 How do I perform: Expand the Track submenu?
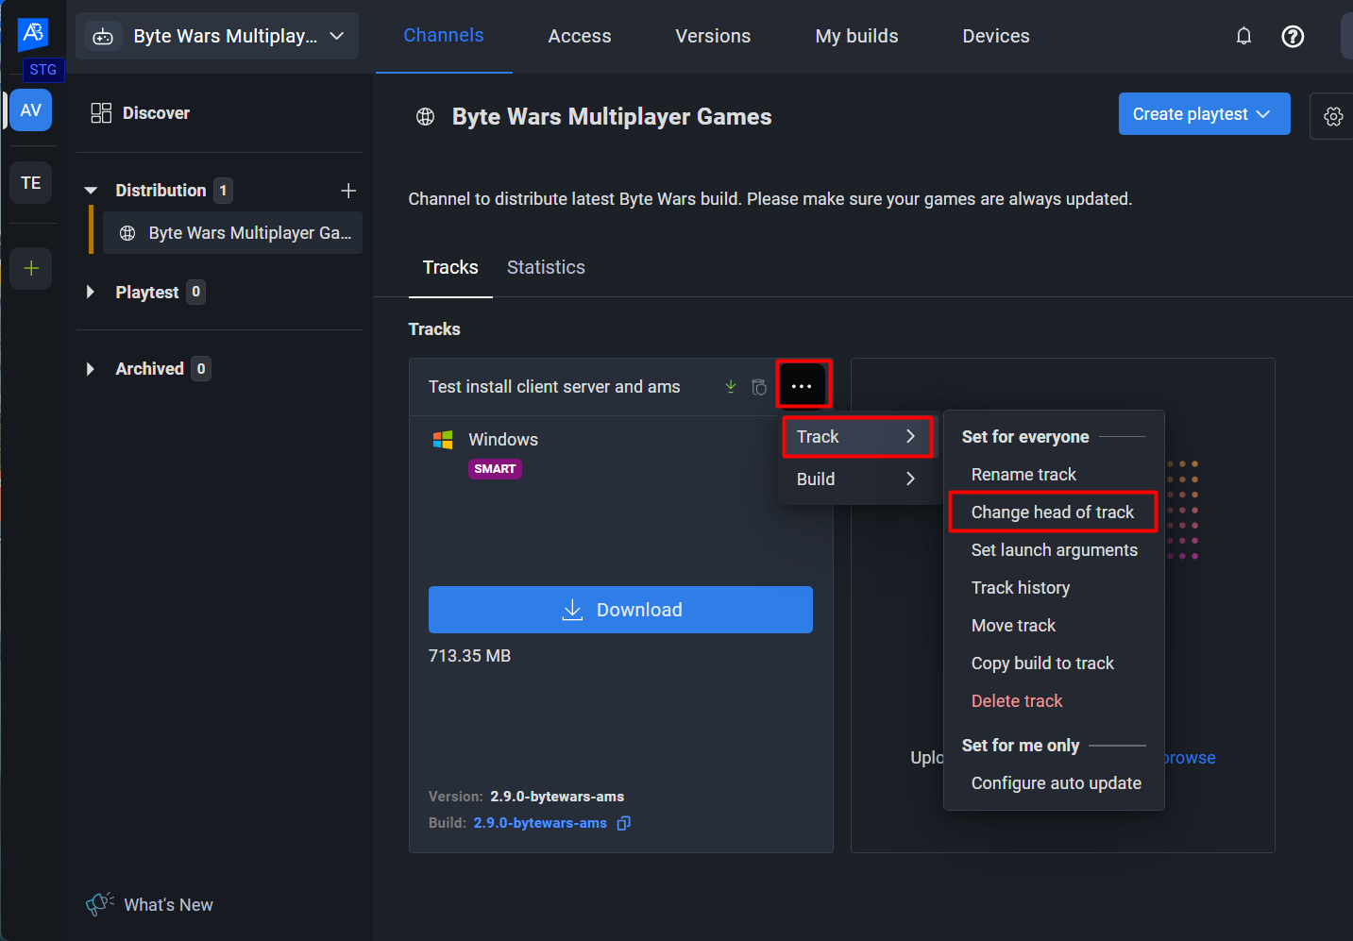coord(857,437)
